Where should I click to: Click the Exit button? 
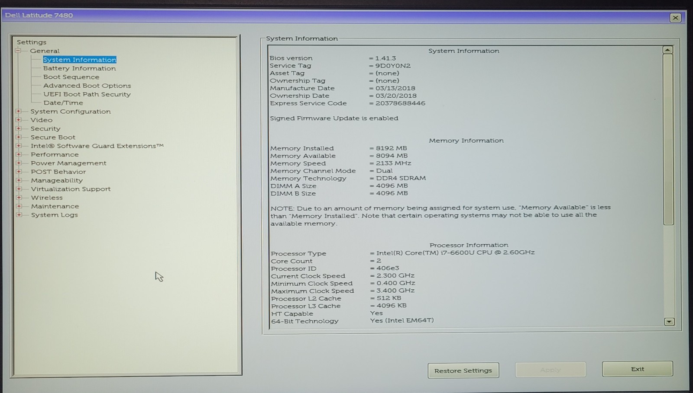(638, 369)
